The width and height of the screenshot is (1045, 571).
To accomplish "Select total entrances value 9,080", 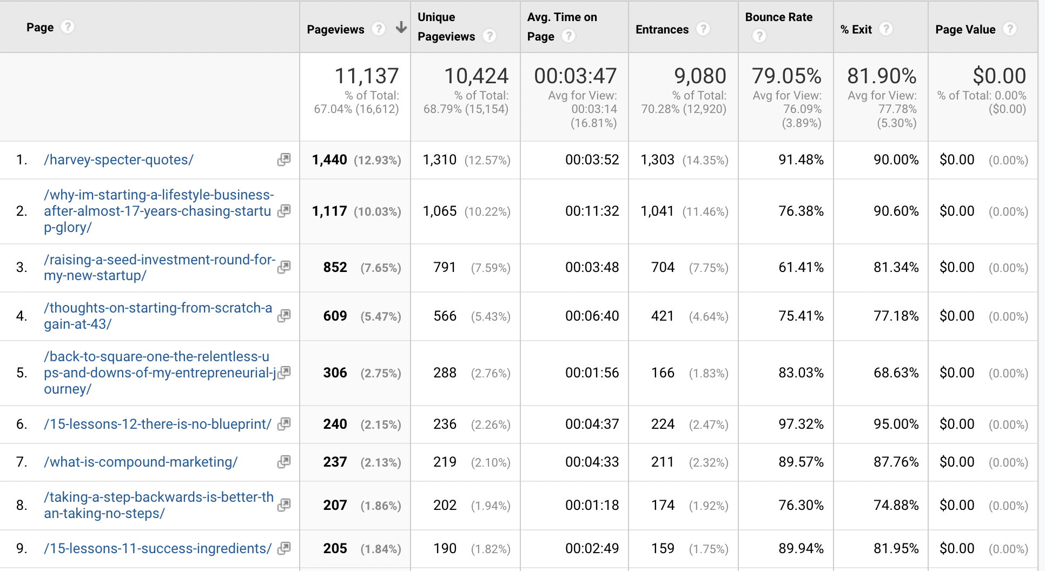I will pyautogui.click(x=700, y=76).
